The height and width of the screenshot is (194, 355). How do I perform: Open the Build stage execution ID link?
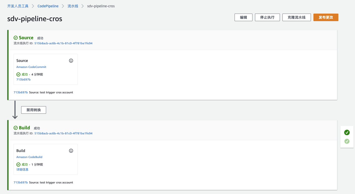63,133
